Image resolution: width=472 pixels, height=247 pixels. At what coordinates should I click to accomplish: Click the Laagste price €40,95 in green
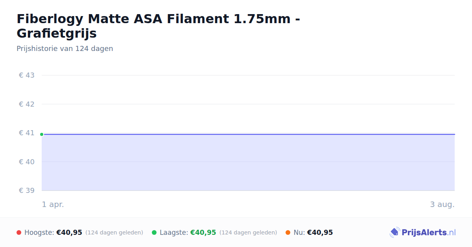click(x=203, y=232)
